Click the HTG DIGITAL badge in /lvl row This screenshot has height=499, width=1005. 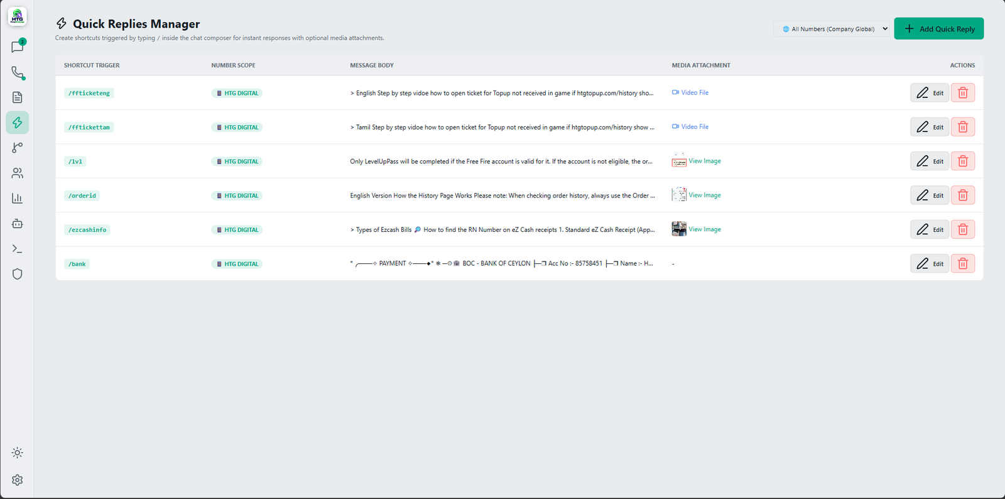(x=237, y=162)
